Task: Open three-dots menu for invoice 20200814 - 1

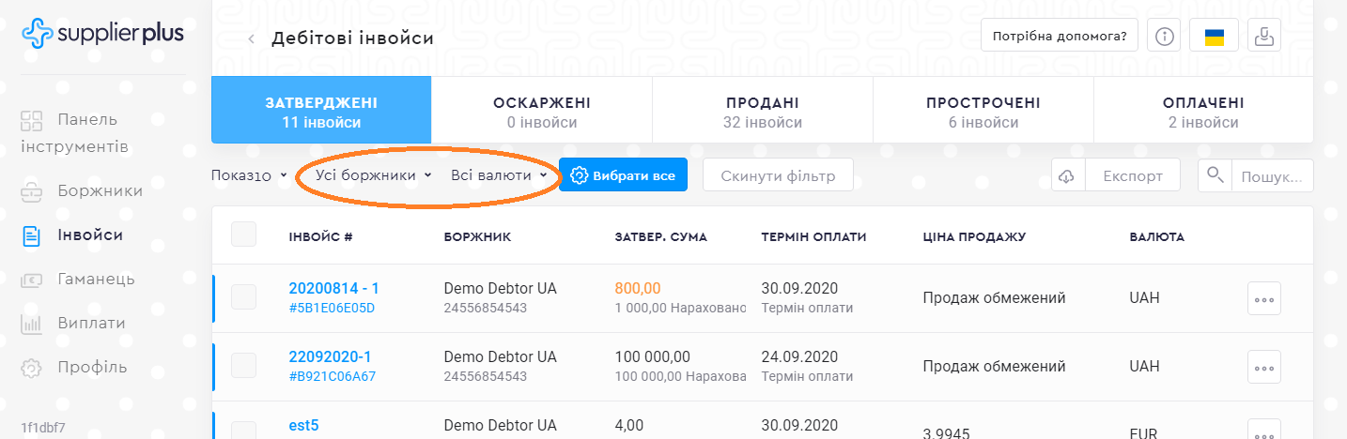Action: 1263,298
